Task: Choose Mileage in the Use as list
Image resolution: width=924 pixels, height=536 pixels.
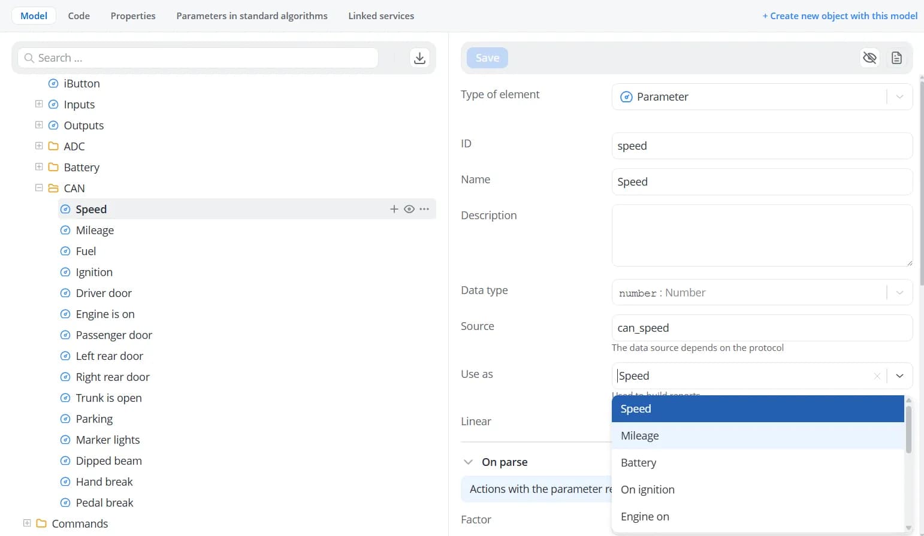Action: (757, 436)
